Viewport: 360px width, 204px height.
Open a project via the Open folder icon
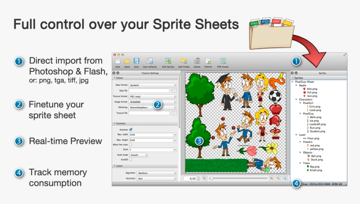[x=127, y=61]
